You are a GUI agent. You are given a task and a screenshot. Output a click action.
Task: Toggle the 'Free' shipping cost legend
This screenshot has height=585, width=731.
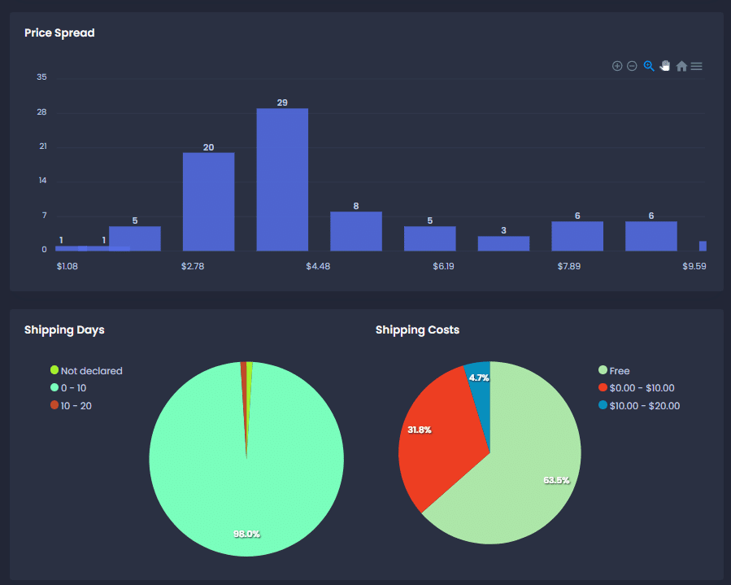point(619,371)
